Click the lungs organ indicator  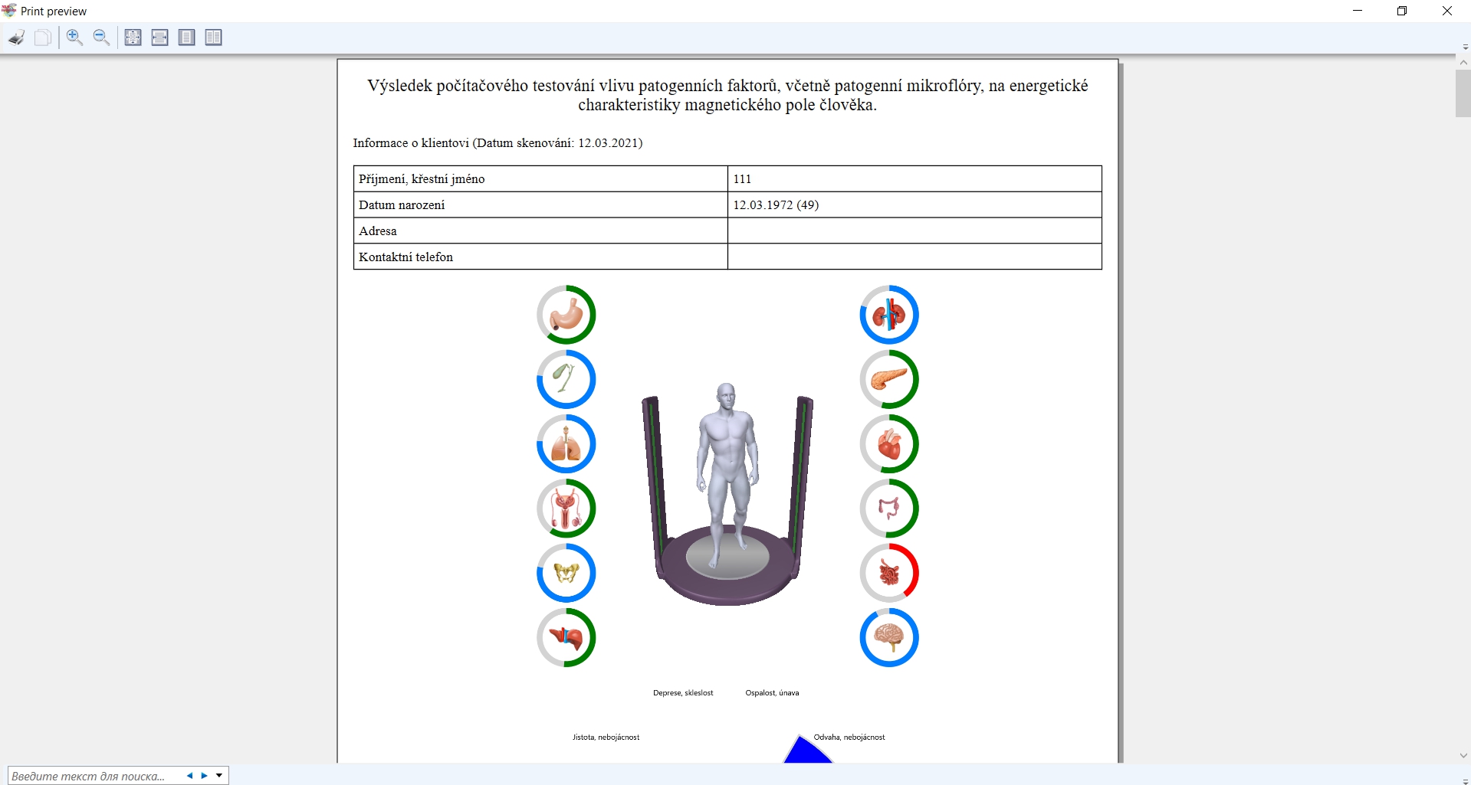point(566,444)
